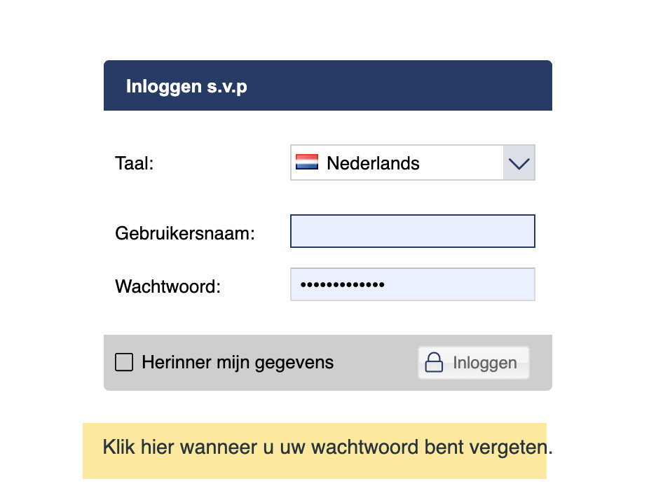The width and height of the screenshot is (670, 493).
Task: Click inside the Gebruikersnaam input field
Action: tap(412, 230)
